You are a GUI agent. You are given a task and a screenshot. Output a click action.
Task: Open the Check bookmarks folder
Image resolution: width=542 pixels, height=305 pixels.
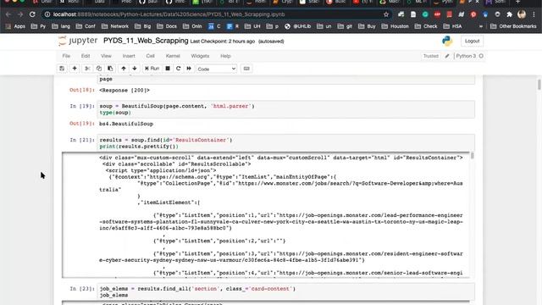click(x=426, y=26)
